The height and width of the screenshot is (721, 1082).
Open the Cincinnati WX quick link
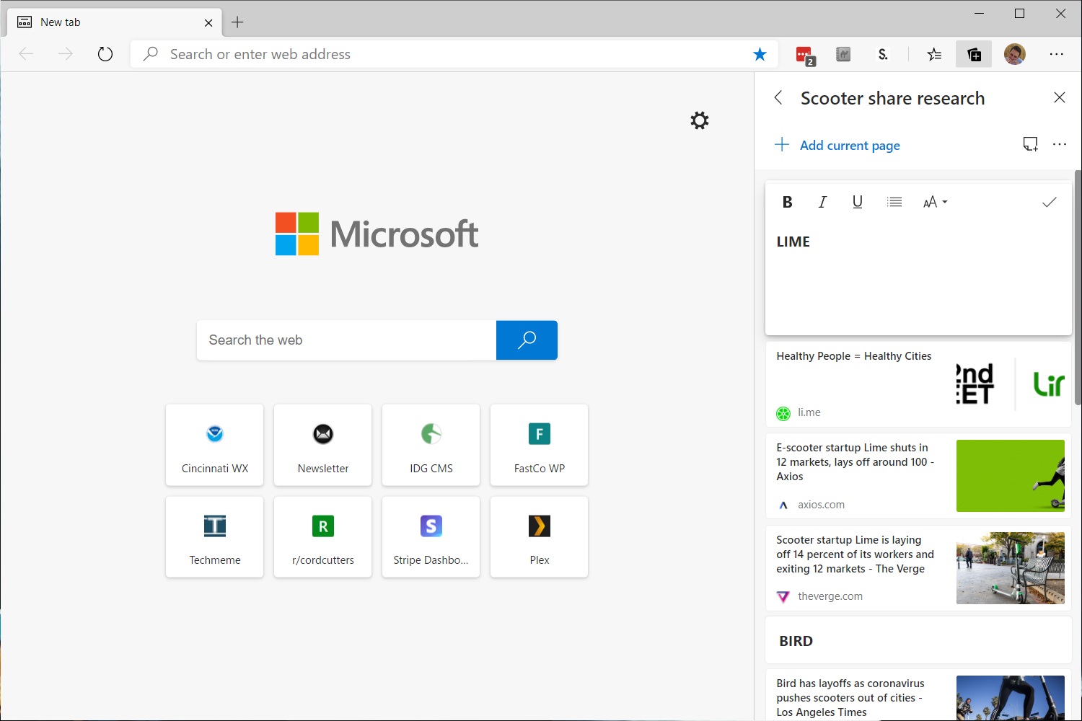coord(215,445)
